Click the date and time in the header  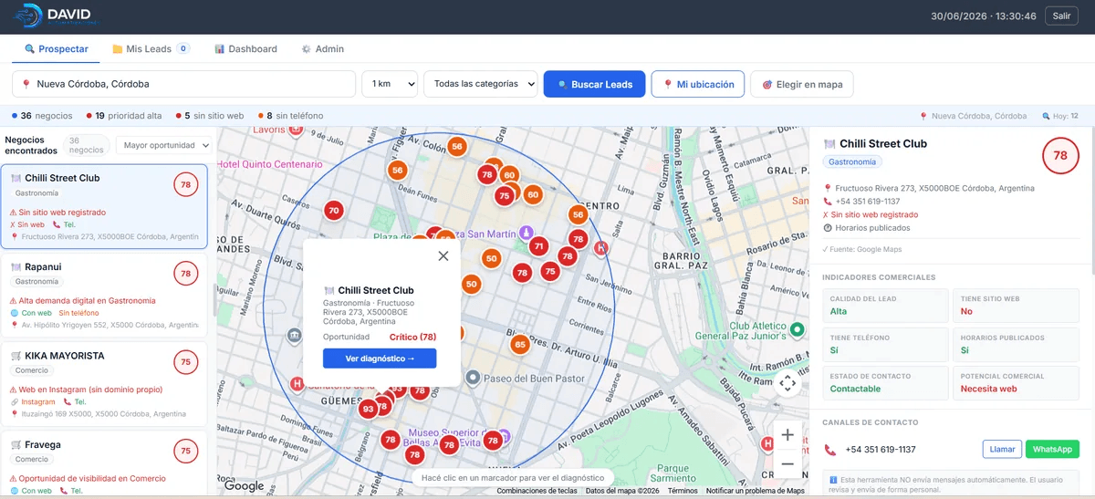(x=984, y=16)
